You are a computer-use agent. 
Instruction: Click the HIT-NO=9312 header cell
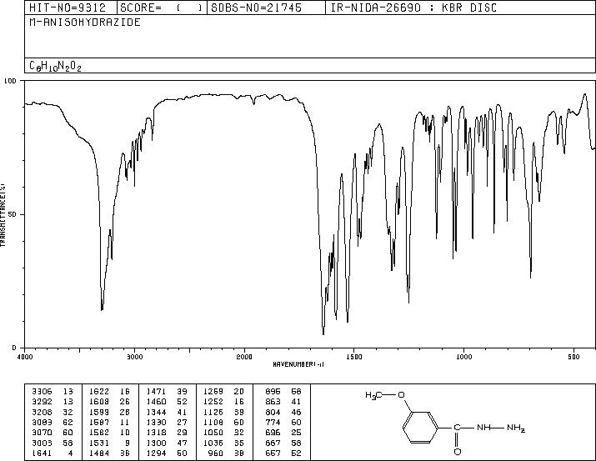click(71, 8)
